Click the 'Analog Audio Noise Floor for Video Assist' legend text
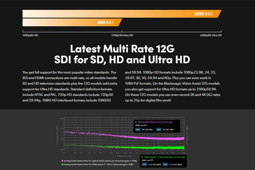The image size is (255, 170). [99, 164]
